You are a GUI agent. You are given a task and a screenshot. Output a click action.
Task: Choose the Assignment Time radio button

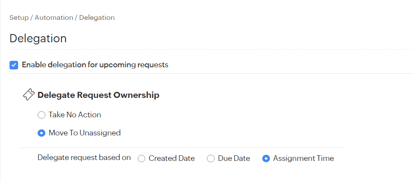(x=266, y=159)
